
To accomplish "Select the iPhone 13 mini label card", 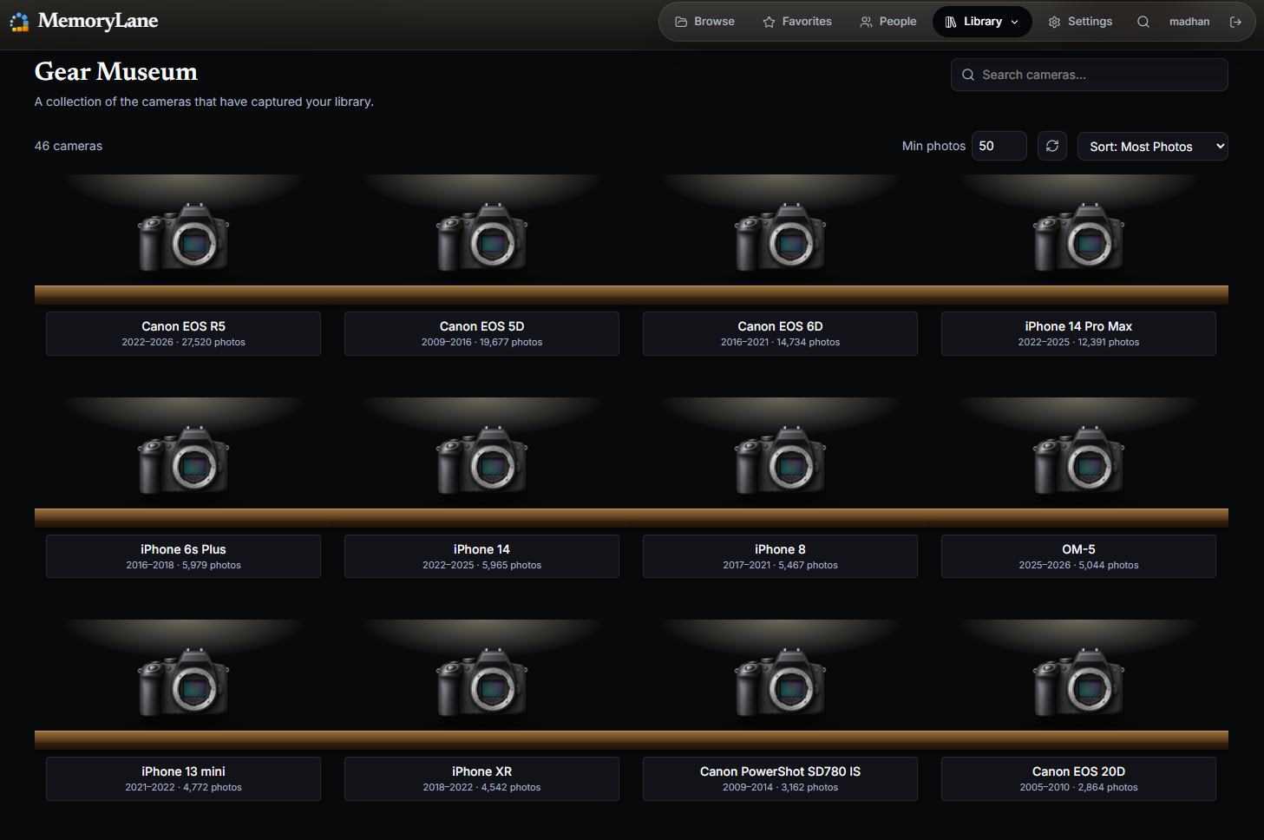I will [184, 778].
